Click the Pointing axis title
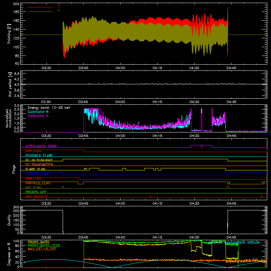Image resolution: width=271 pixels, height=271 pixels. coord(9,34)
